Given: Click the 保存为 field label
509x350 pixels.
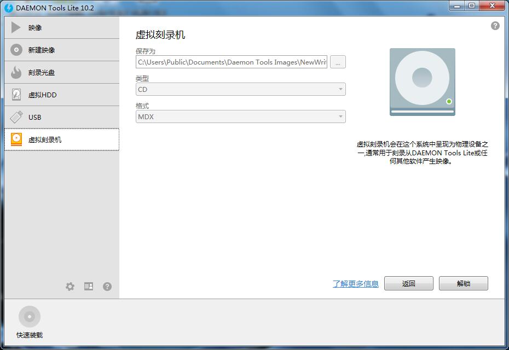Looking at the screenshot, I should (x=146, y=51).
